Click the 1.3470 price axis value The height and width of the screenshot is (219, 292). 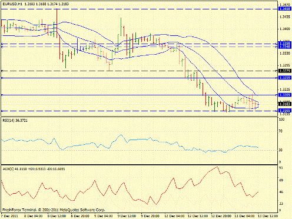(285, 4)
